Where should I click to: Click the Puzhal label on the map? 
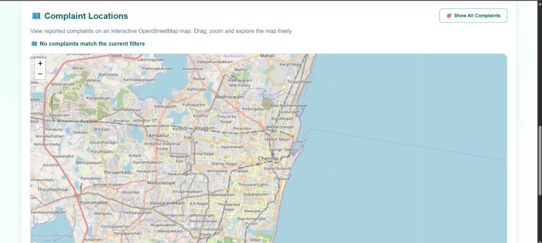199,79
